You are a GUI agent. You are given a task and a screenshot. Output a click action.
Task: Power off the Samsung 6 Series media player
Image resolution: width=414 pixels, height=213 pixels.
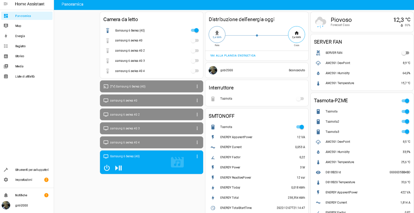(107, 168)
